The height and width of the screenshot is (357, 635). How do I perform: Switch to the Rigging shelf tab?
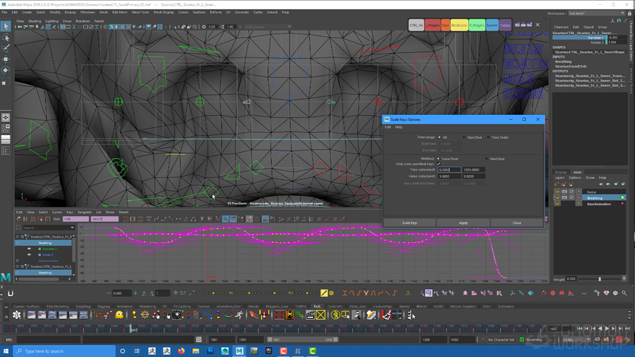pyautogui.click(x=104, y=306)
